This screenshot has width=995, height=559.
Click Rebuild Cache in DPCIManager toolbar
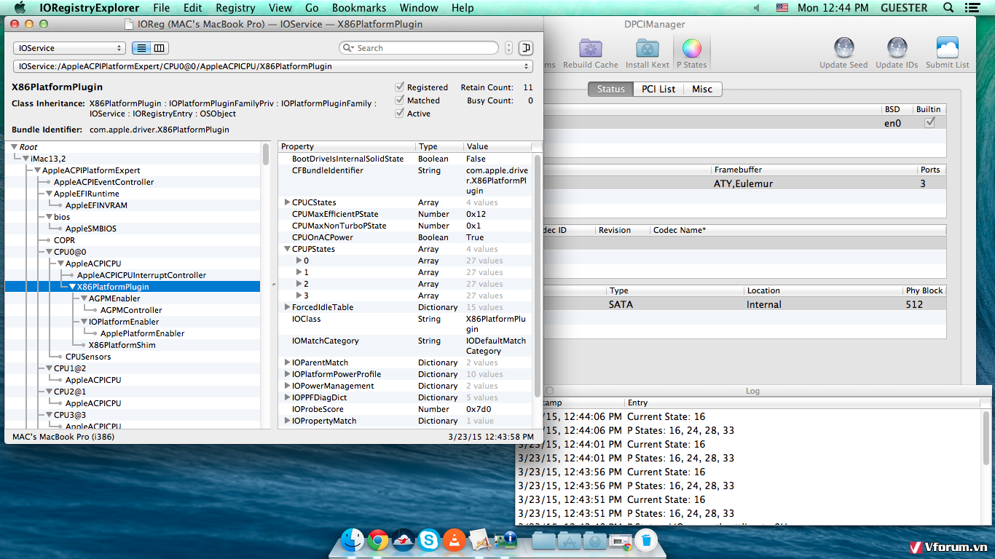(x=591, y=53)
